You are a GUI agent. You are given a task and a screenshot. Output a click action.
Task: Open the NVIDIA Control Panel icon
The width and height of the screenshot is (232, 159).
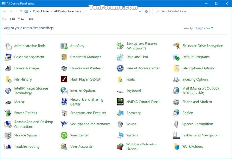click(120, 102)
